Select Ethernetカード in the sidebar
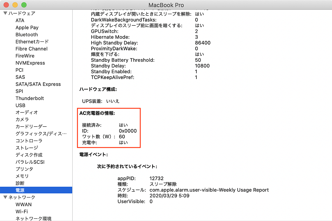 pyautogui.click(x=32, y=42)
